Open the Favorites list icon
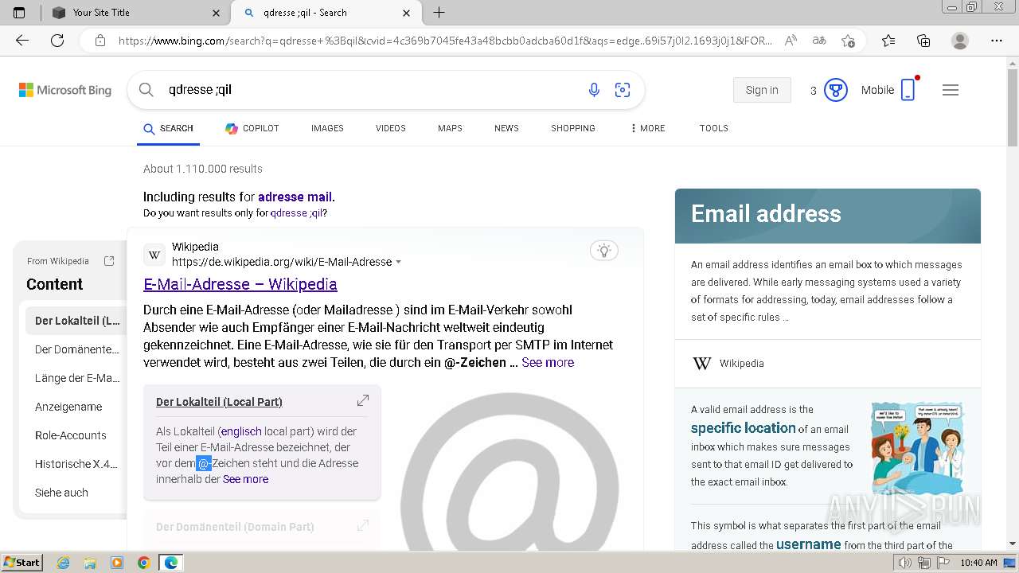This screenshot has width=1019, height=573. [x=888, y=41]
